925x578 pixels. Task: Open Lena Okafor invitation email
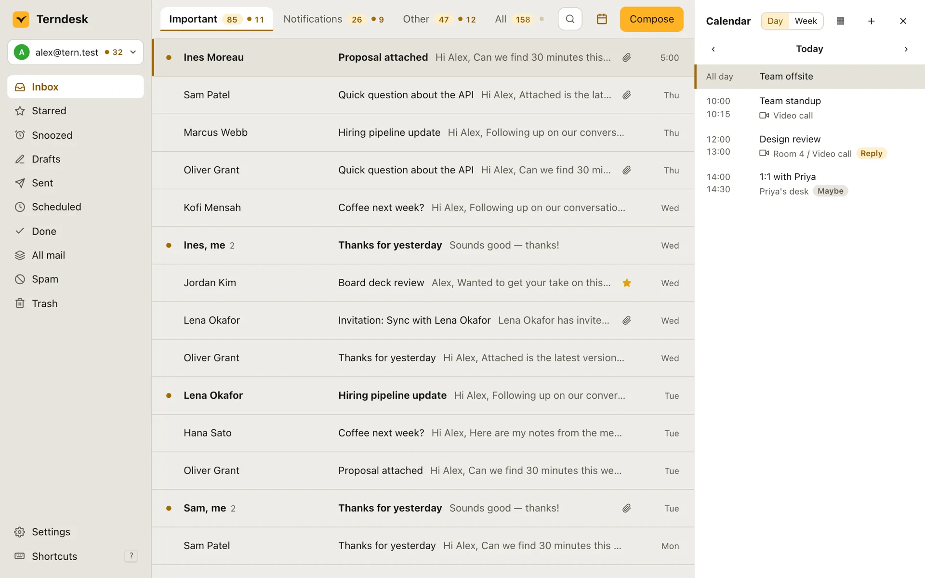click(x=423, y=320)
